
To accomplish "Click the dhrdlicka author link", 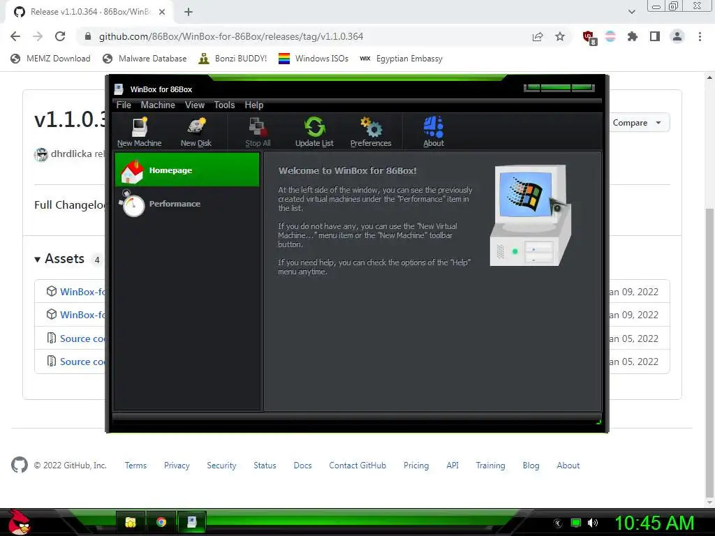I will click(x=71, y=154).
